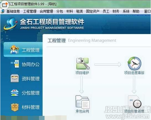Select 材料管理 label in the sidebar
This screenshot has width=151, height=120.
click(31, 107)
